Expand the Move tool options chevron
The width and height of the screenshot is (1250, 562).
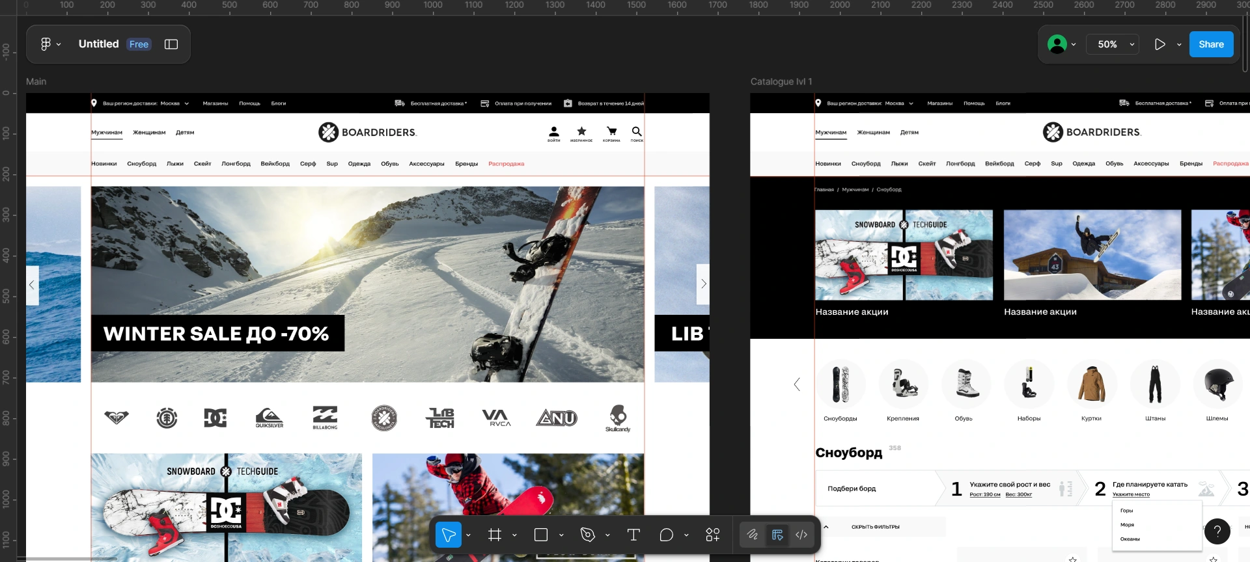(468, 535)
